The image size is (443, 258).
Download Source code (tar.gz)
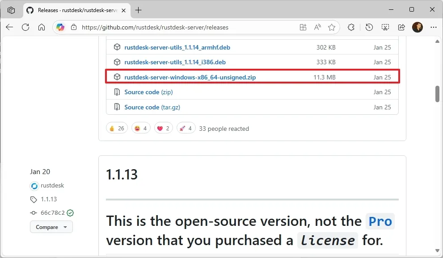152,107
